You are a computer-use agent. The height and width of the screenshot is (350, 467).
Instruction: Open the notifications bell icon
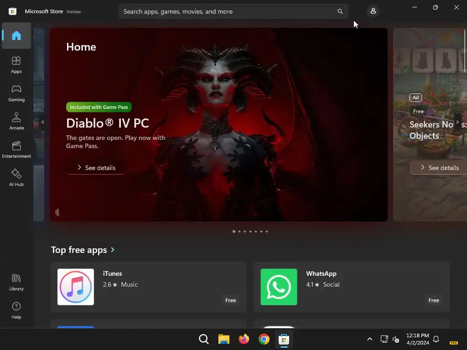[436, 339]
